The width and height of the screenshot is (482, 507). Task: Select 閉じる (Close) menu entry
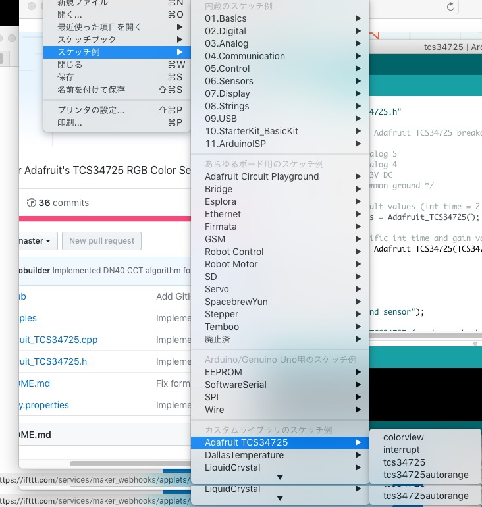point(117,65)
